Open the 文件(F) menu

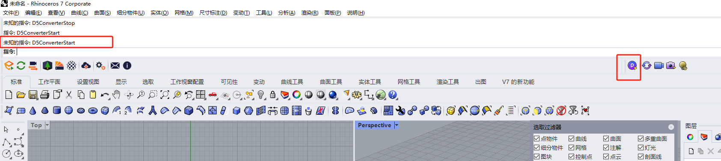coord(11,13)
